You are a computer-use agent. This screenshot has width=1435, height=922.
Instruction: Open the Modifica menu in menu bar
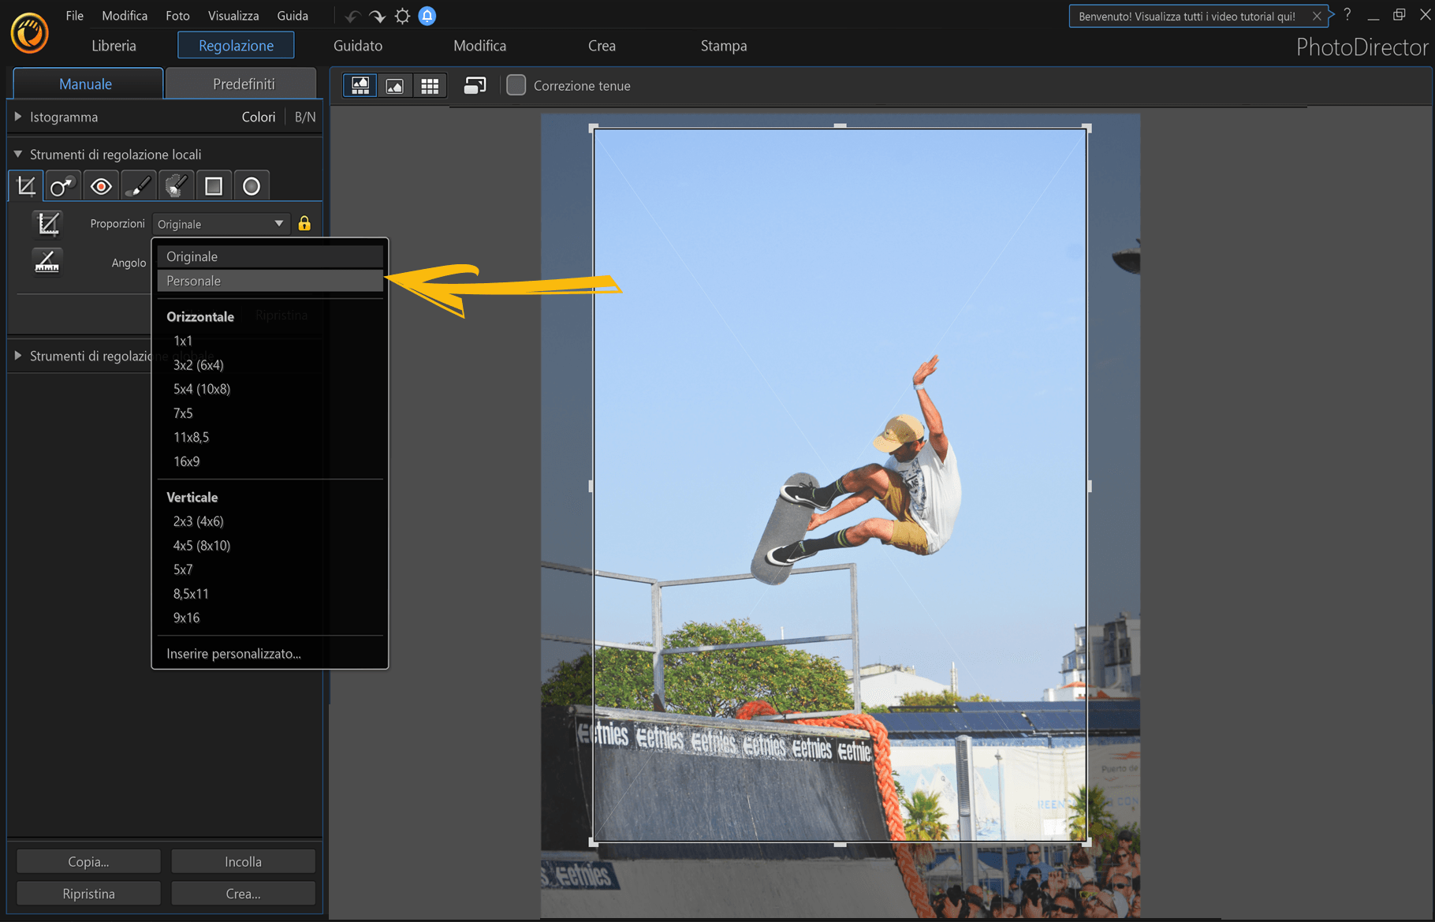click(x=125, y=16)
